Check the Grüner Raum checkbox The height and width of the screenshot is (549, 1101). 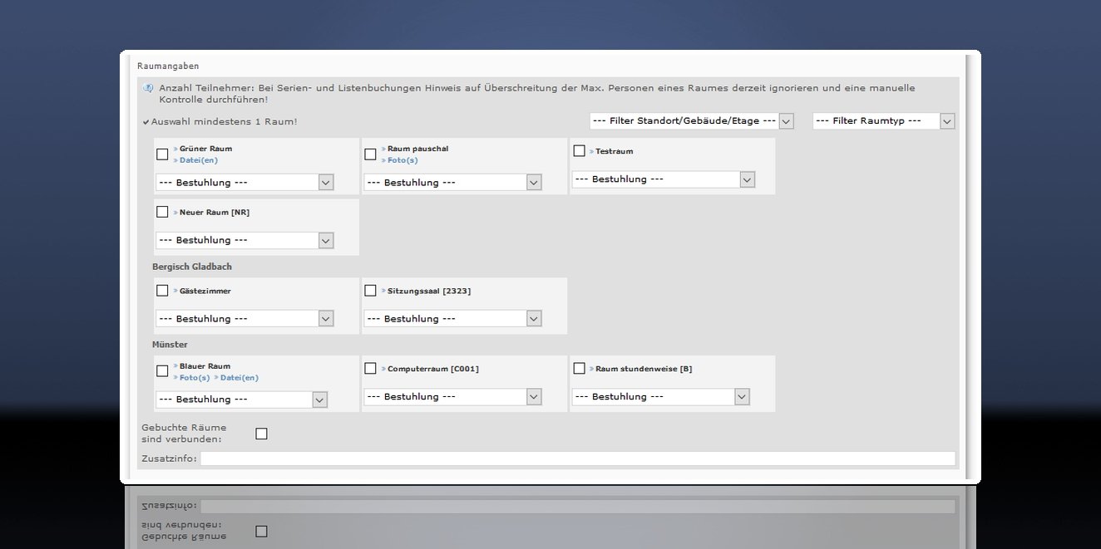tap(162, 154)
